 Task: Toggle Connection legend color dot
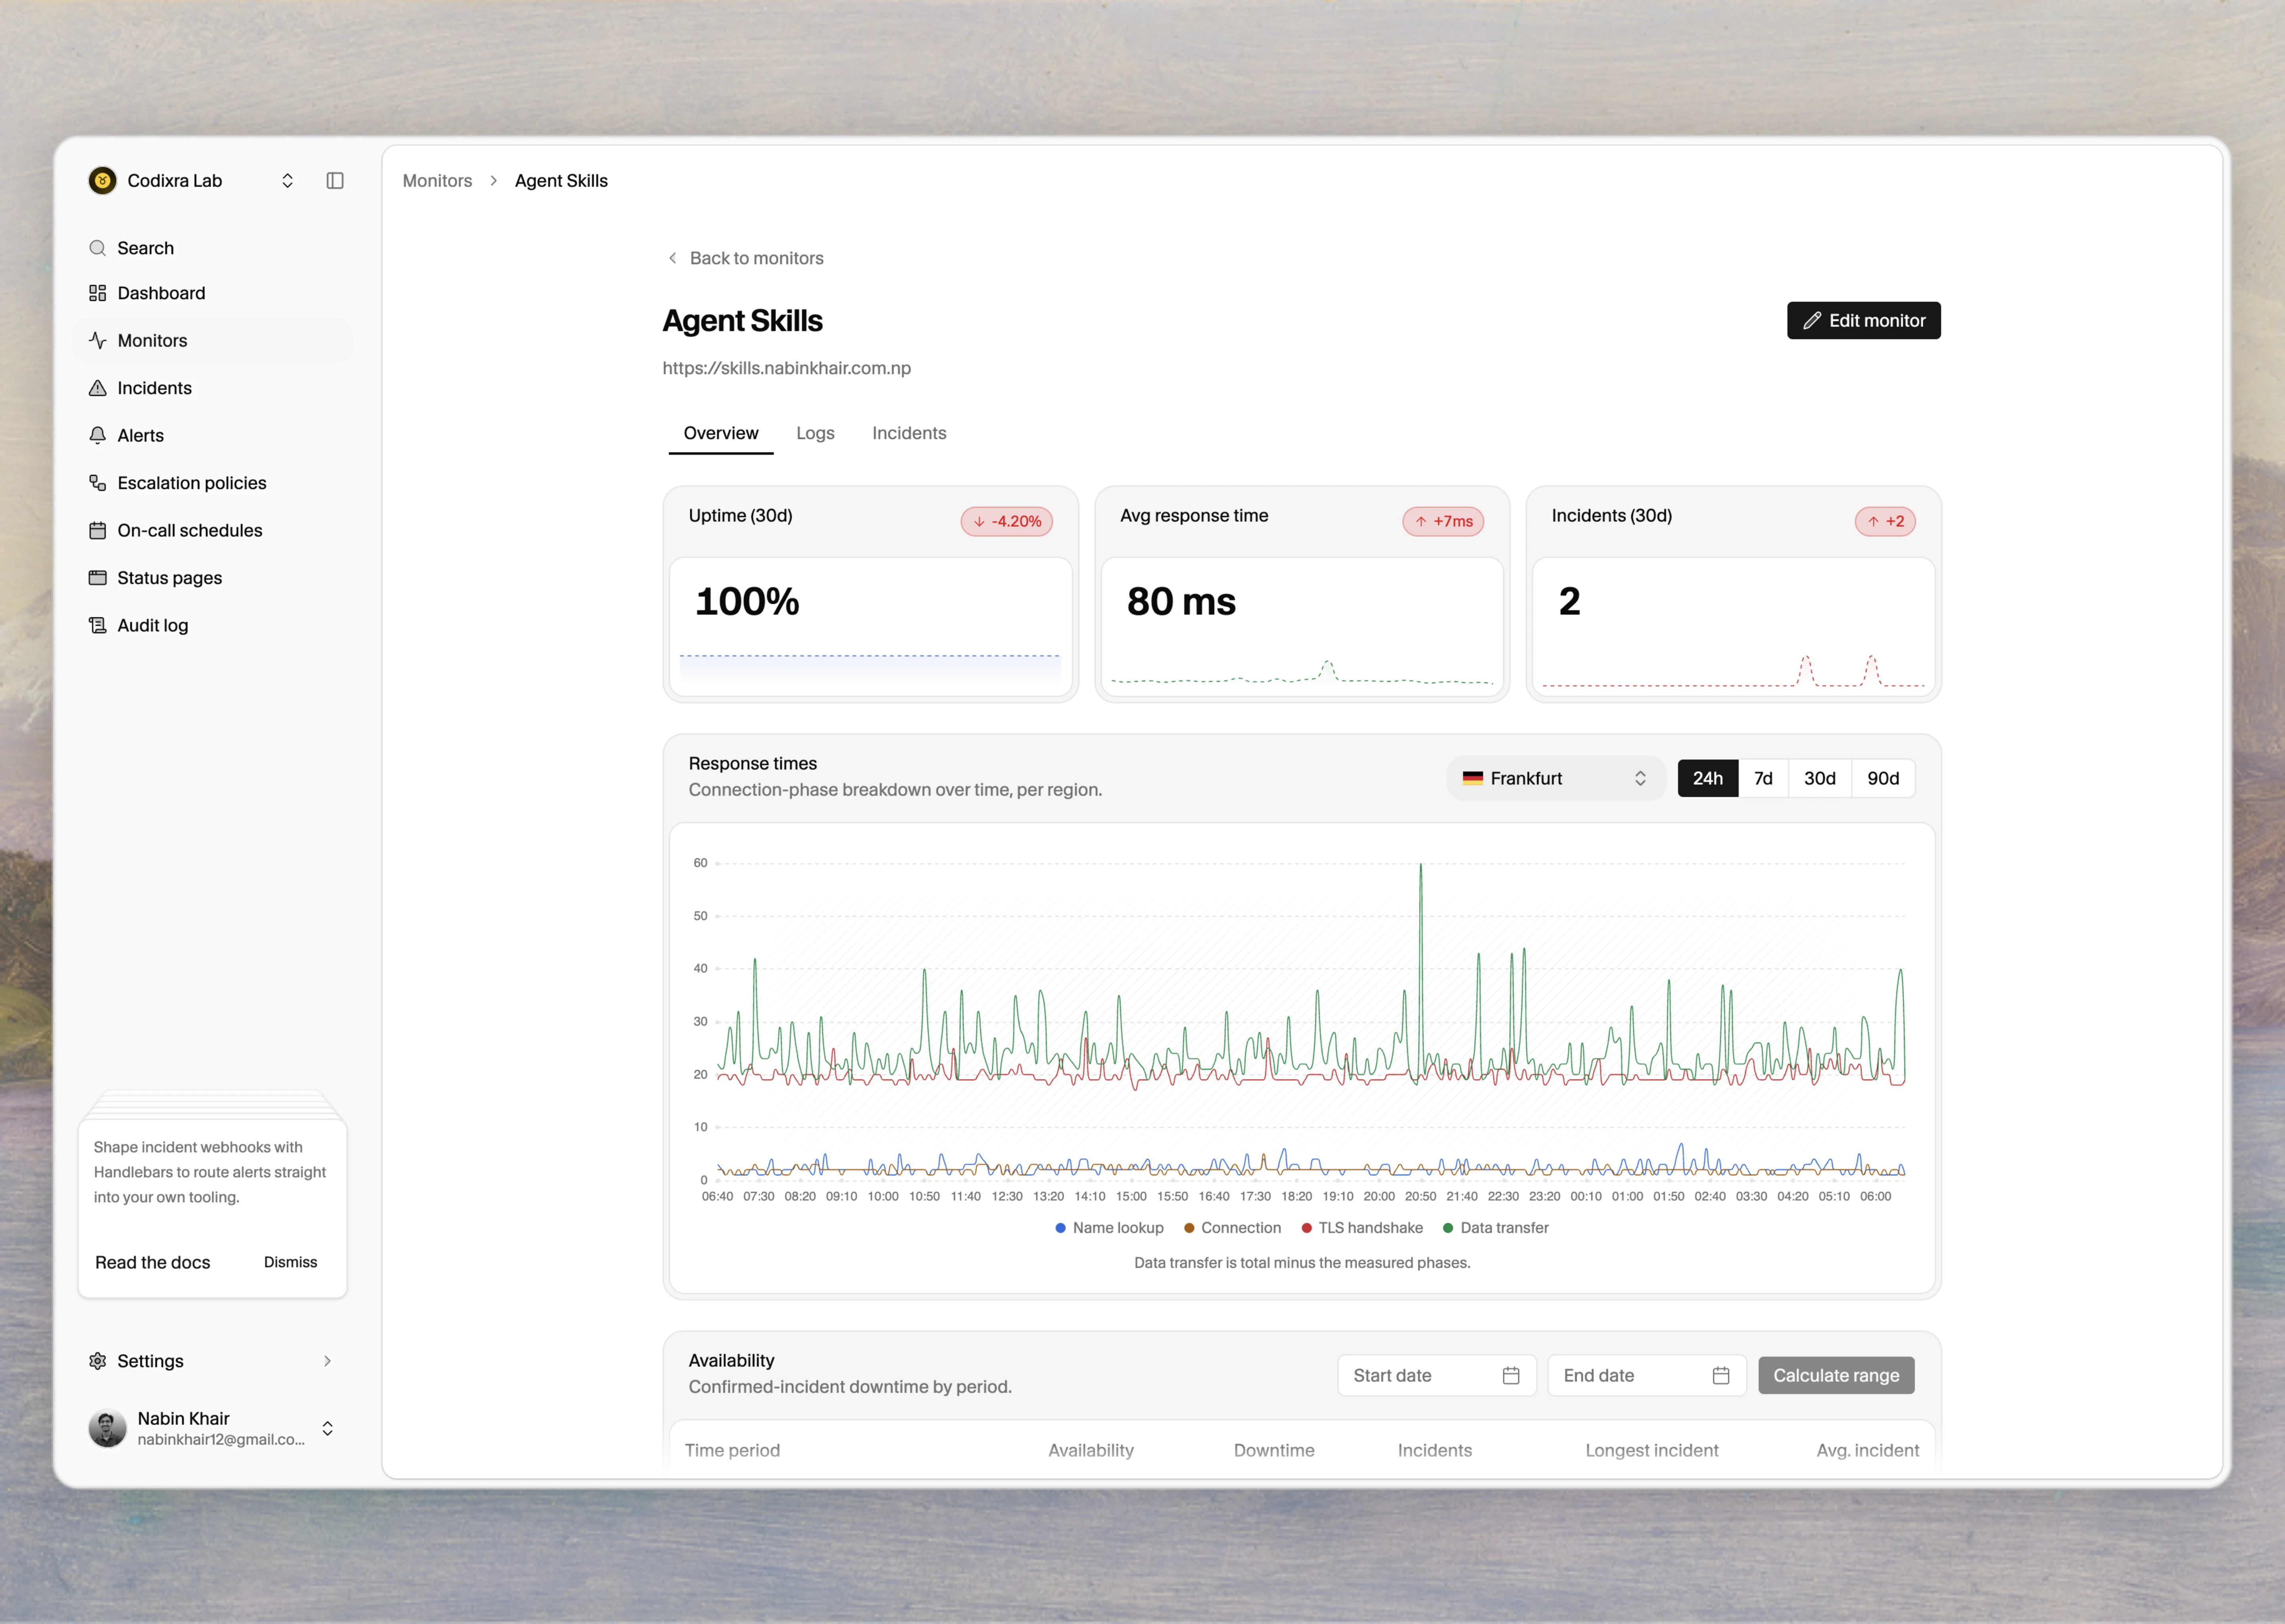(1190, 1228)
